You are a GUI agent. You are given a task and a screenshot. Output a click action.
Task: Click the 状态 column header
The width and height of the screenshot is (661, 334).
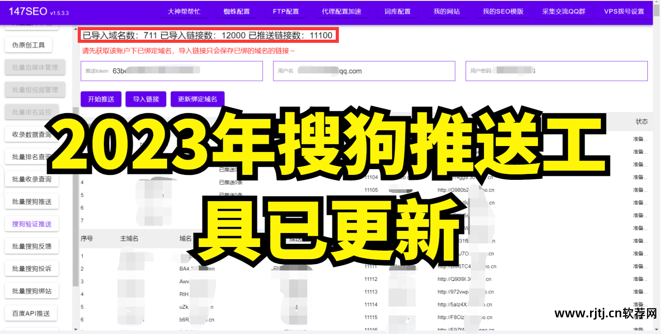coord(642,122)
